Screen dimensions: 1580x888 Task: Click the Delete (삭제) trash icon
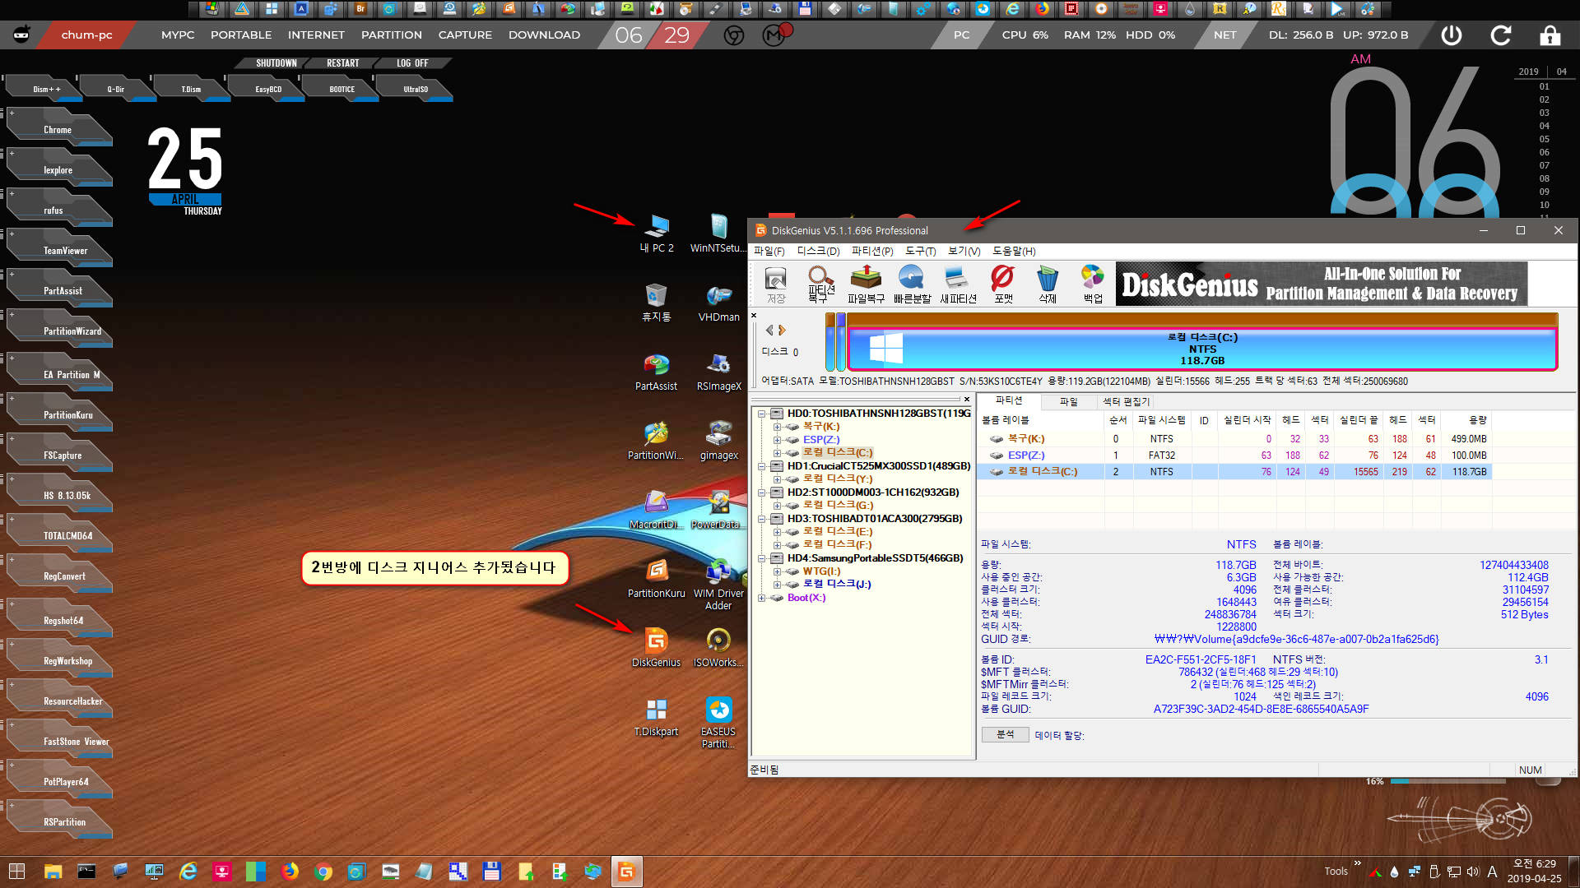click(x=1048, y=284)
